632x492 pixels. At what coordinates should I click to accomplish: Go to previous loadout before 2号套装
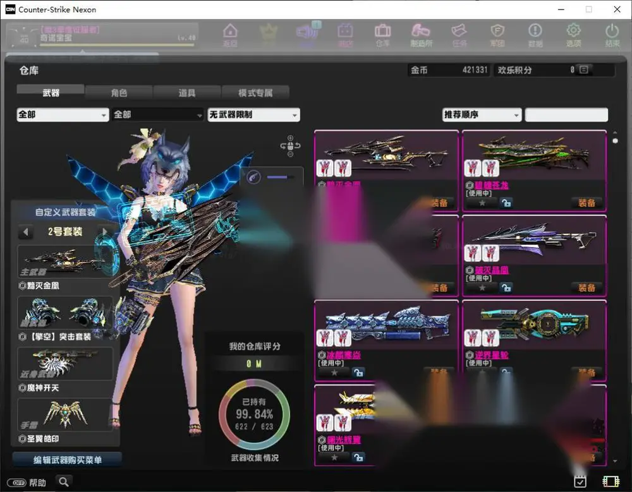tap(26, 232)
